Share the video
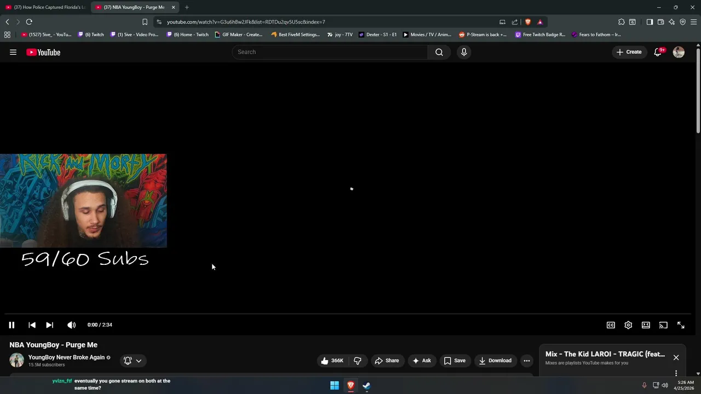701x394 pixels. click(387, 361)
